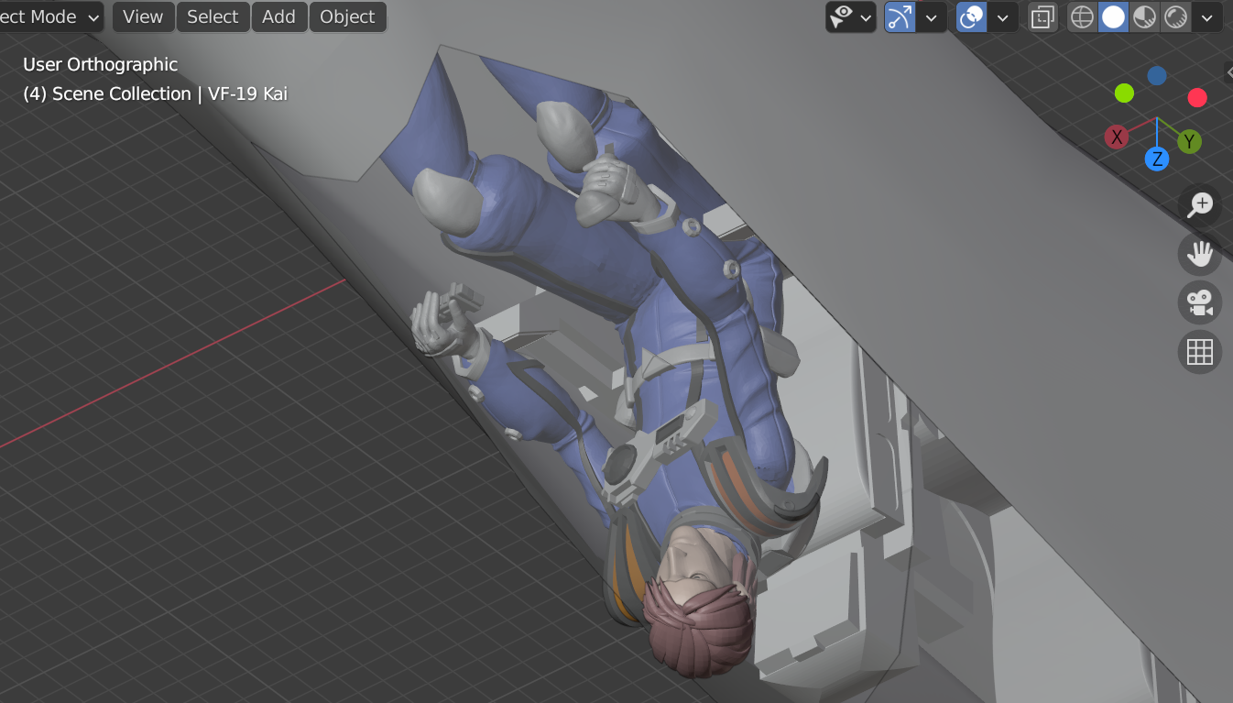Switch to Material Preview shading
This screenshot has height=703, width=1233.
point(1144,16)
